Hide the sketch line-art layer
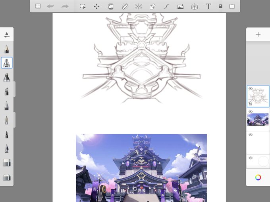 251,88
